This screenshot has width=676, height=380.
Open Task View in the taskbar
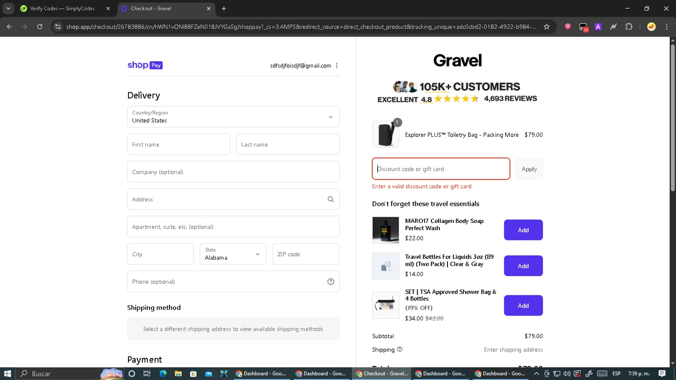pos(147,374)
